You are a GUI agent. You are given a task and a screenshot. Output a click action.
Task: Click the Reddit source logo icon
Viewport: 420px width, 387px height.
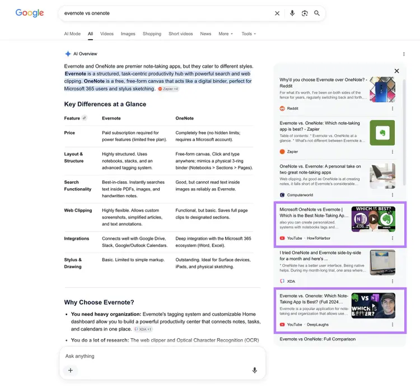click(x=282, y=109)
